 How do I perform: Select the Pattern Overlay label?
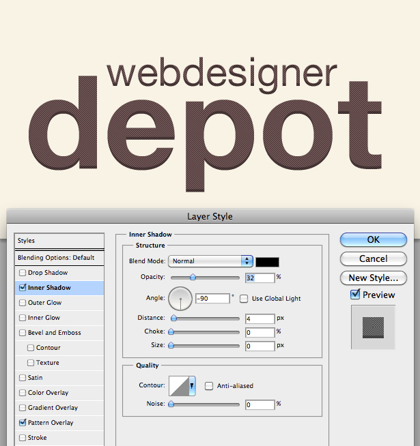pyautogui.click(x=51, y=423)
